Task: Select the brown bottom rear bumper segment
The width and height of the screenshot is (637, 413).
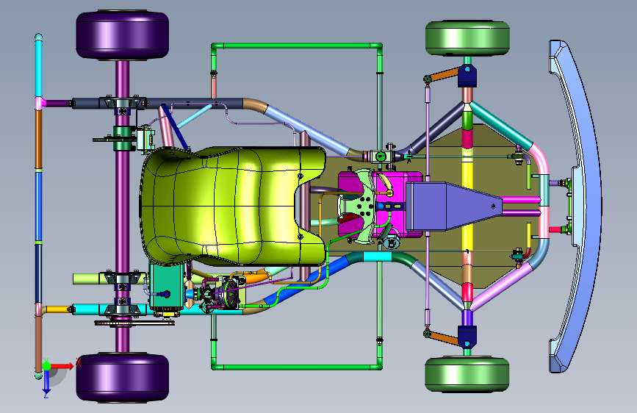Action: tap(39, 343)
